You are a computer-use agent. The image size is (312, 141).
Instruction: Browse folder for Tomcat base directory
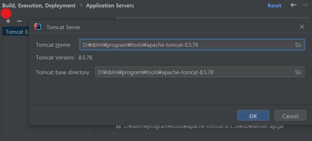(298, 72)
